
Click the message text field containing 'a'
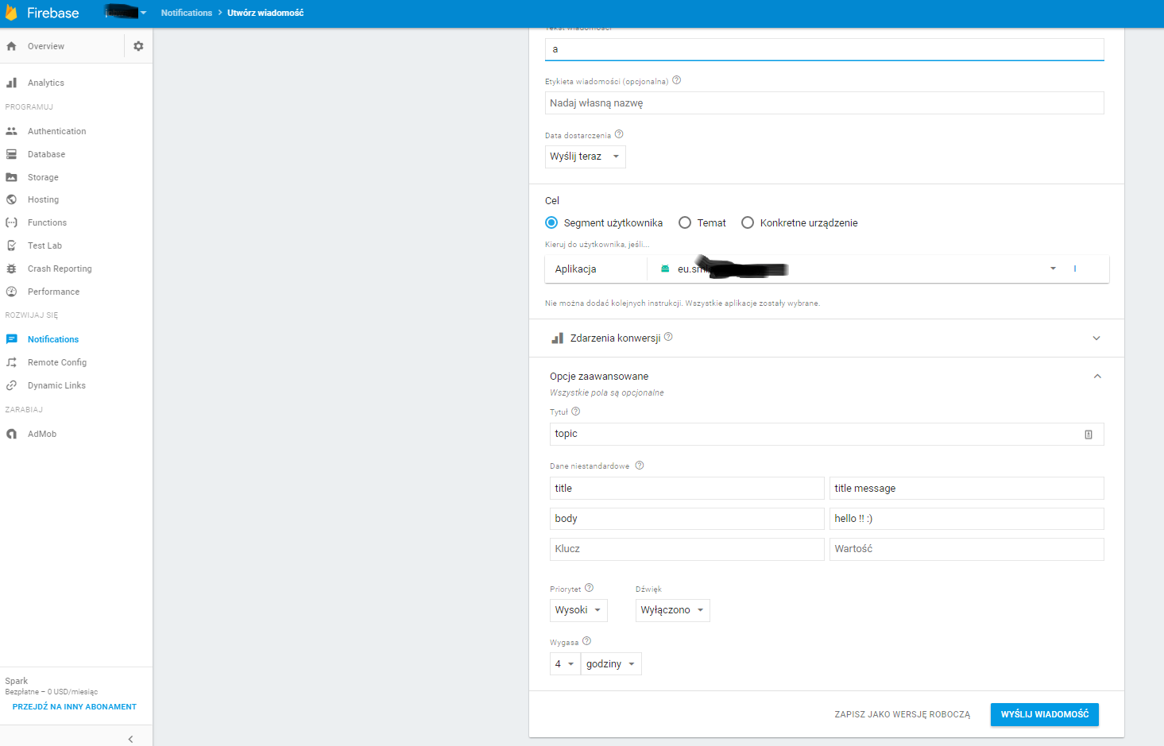825,49
